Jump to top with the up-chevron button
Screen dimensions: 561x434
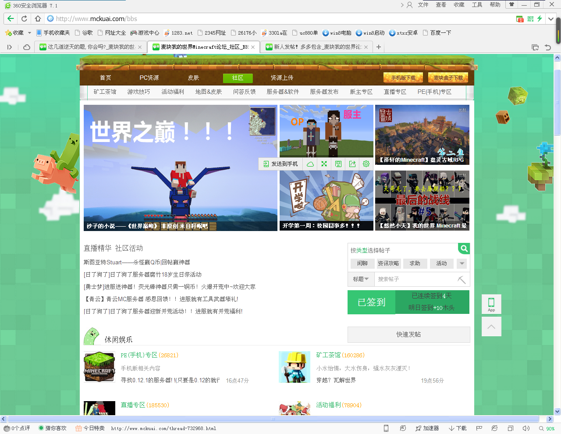(491, 327)
